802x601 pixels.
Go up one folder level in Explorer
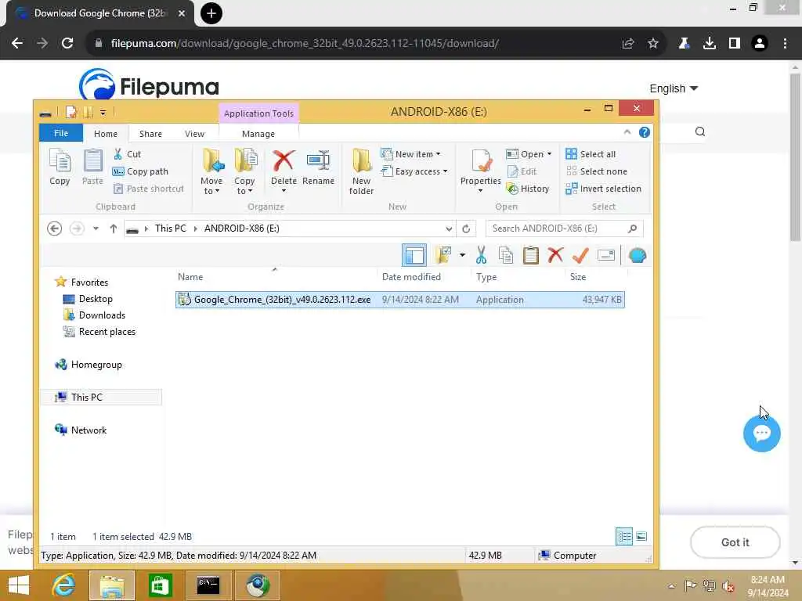pyautogui.click(x=114, y=229)
